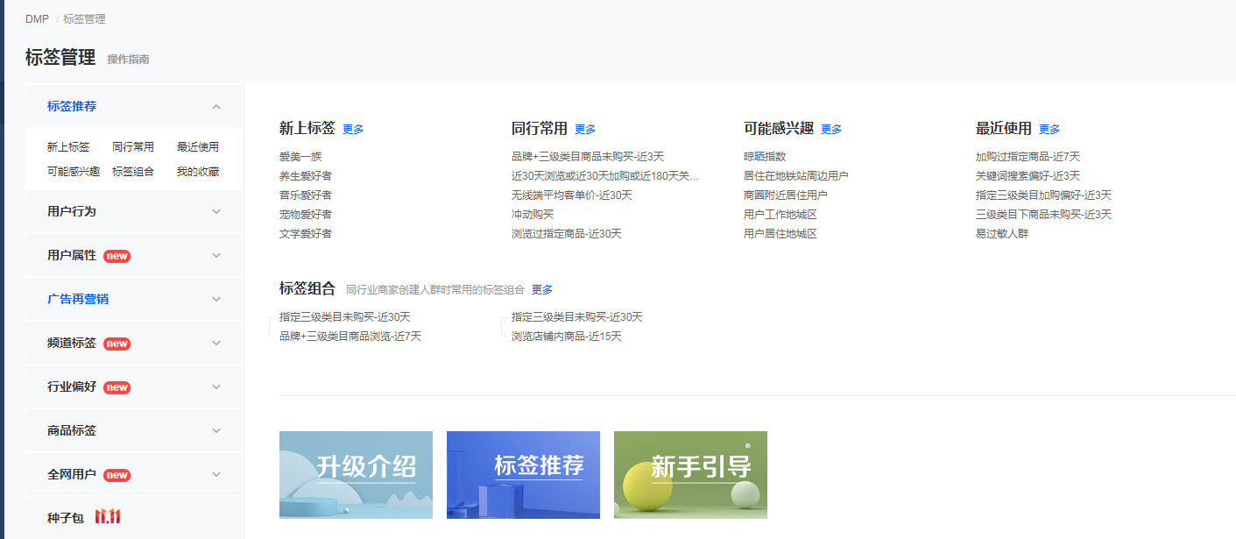Viewport: 1236px width, 539px height.
Task: Select 我的收藏 in sidebar
Action: tap(197, 172)
